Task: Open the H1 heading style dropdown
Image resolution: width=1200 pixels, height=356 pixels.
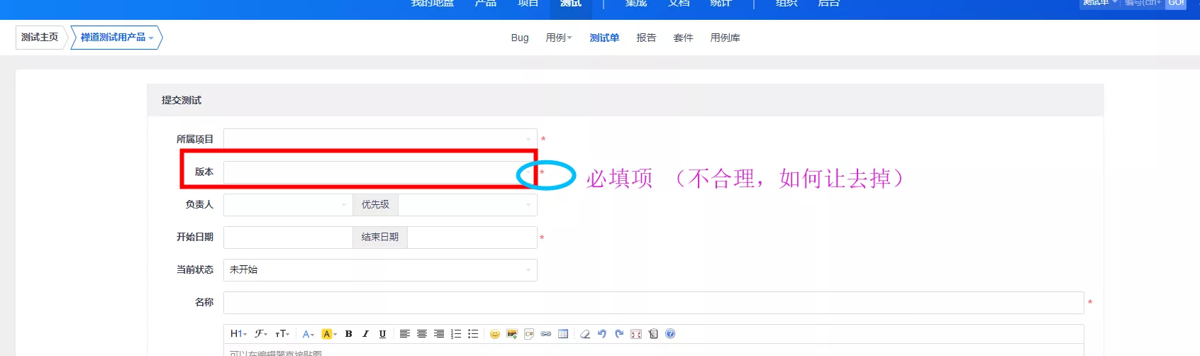Action: point(238,334)
